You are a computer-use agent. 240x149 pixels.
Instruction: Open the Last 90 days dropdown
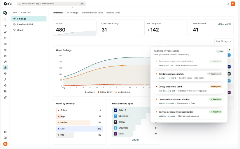pos(224,41)
